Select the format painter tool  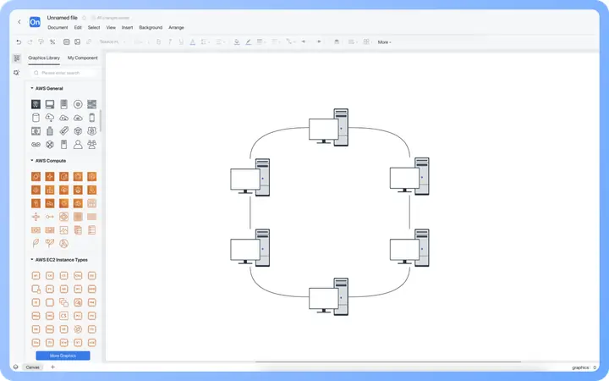(x=41, y=42)
